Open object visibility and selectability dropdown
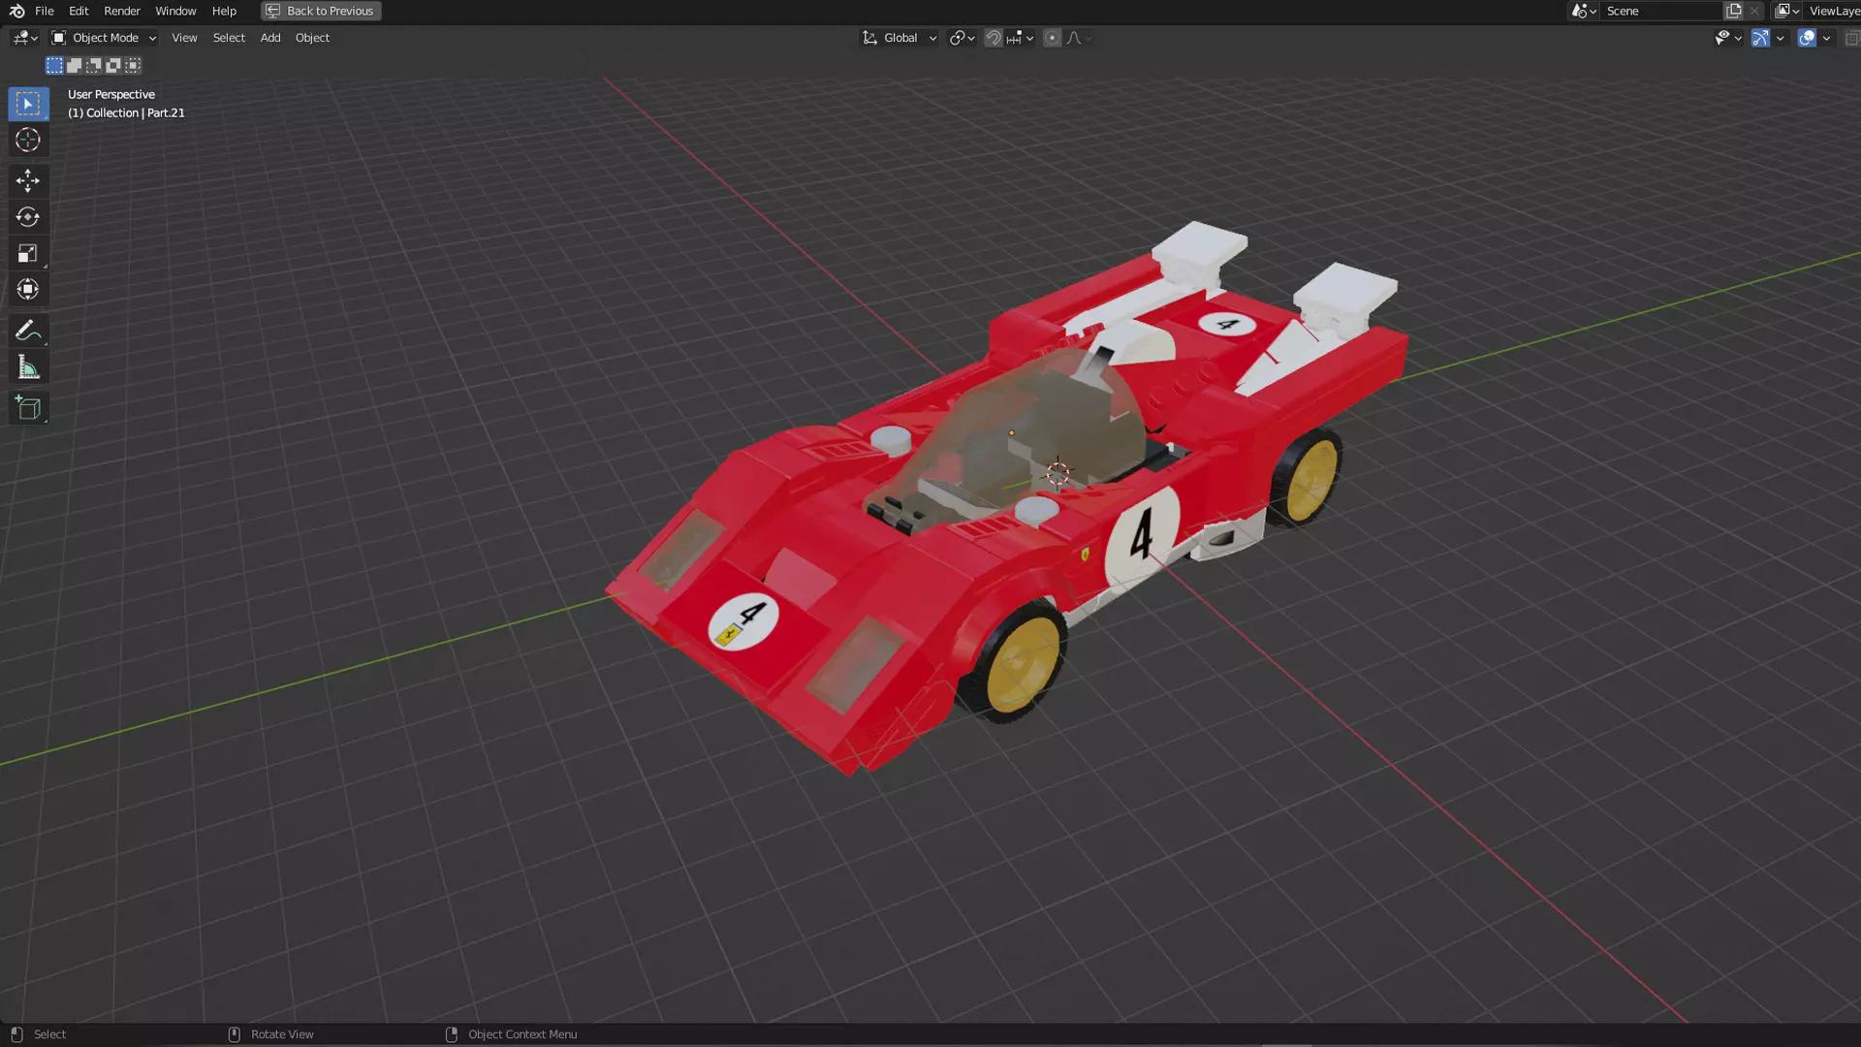The width and height of the screenshot is (1861, 1047). point(1728,38)
